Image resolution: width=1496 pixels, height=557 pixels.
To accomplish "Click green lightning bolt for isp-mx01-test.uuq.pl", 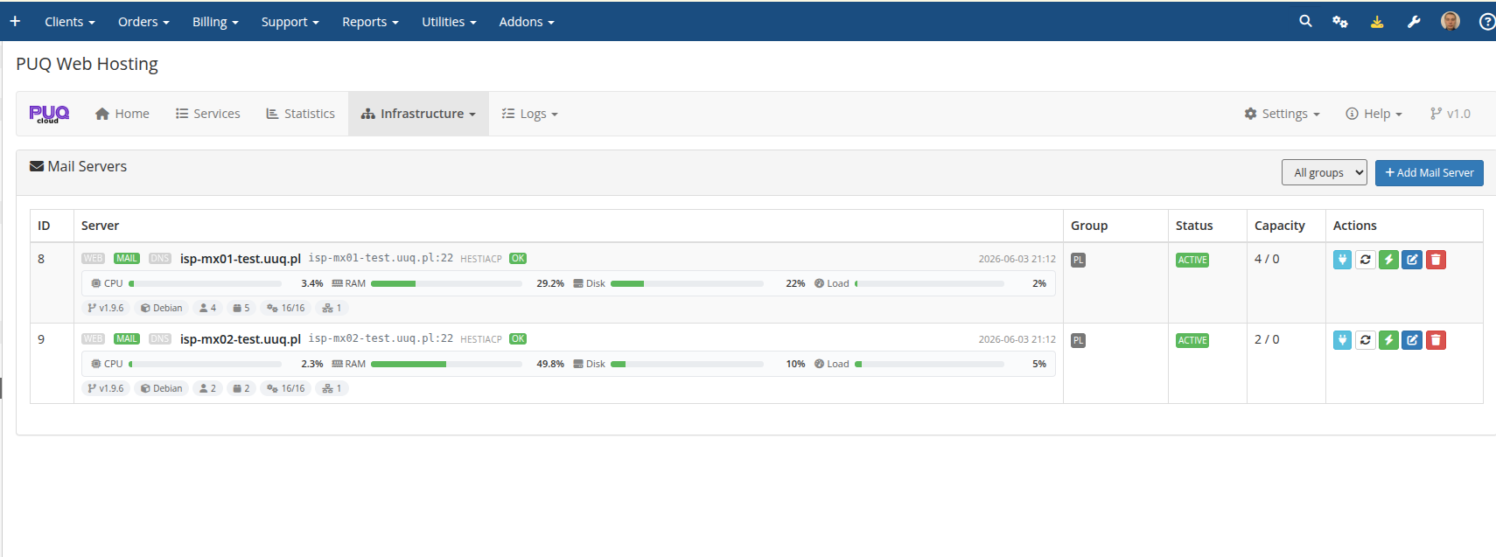I will pyautogui.click(x=1388, y=260).
